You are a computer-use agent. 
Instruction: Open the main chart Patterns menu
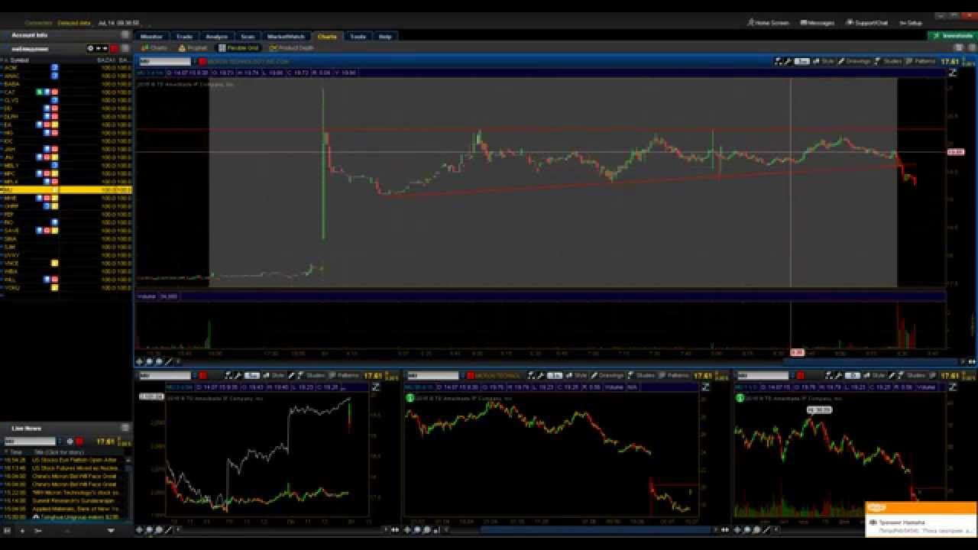(x=921, y=61)
